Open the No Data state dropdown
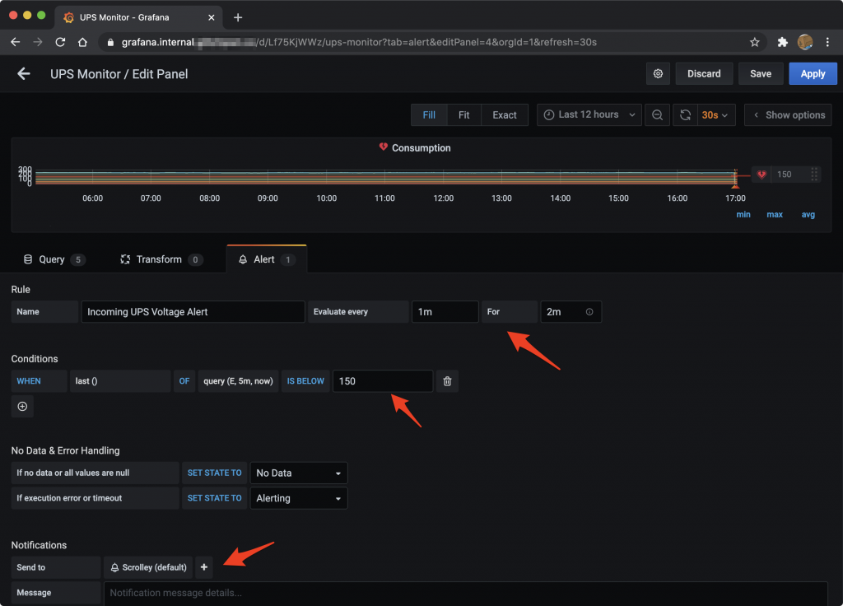 click(298, 473)
